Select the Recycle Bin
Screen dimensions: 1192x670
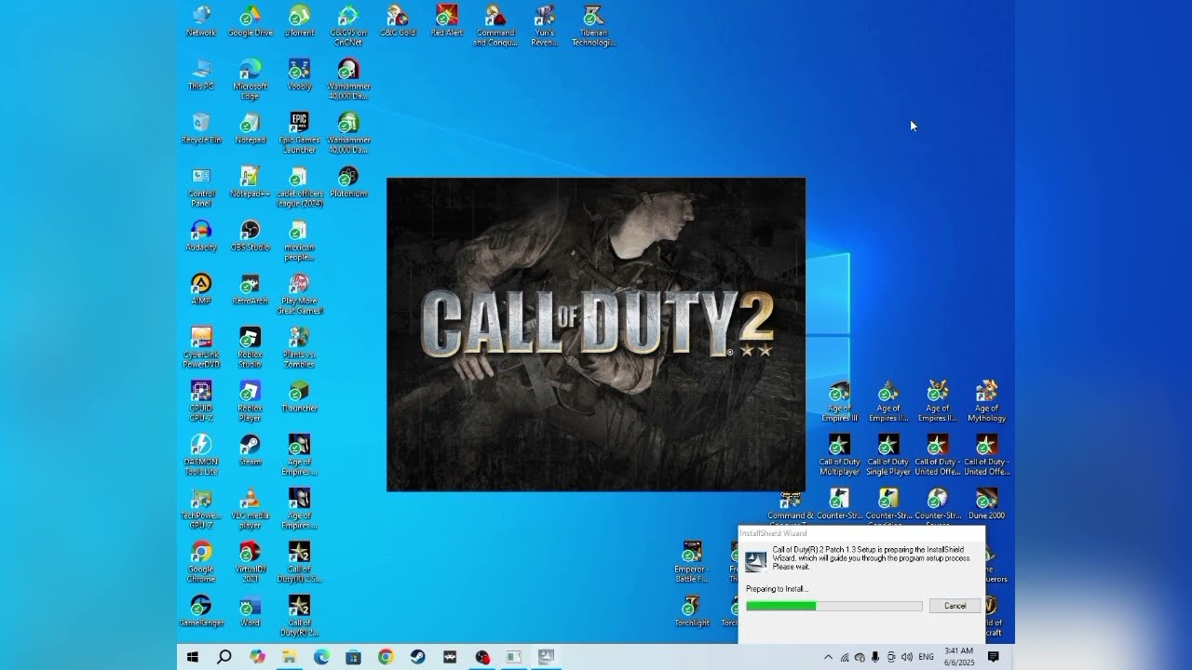pyautogui.click(x=201, y=129)
